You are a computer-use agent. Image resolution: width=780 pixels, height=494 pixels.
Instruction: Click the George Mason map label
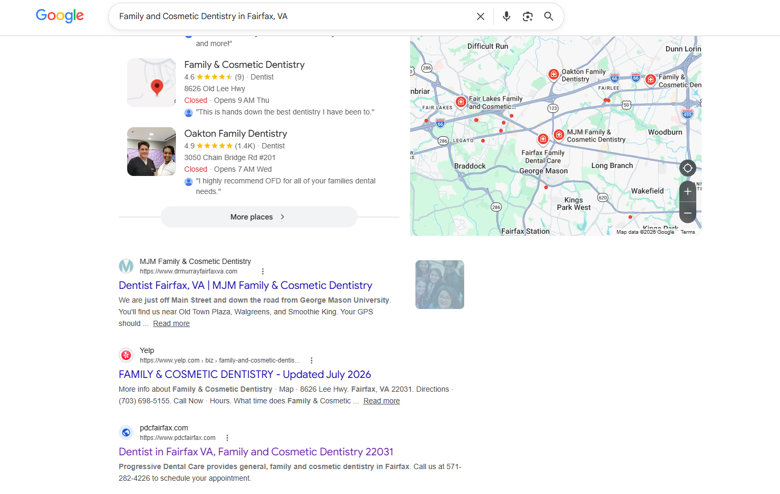click(543, 171)
